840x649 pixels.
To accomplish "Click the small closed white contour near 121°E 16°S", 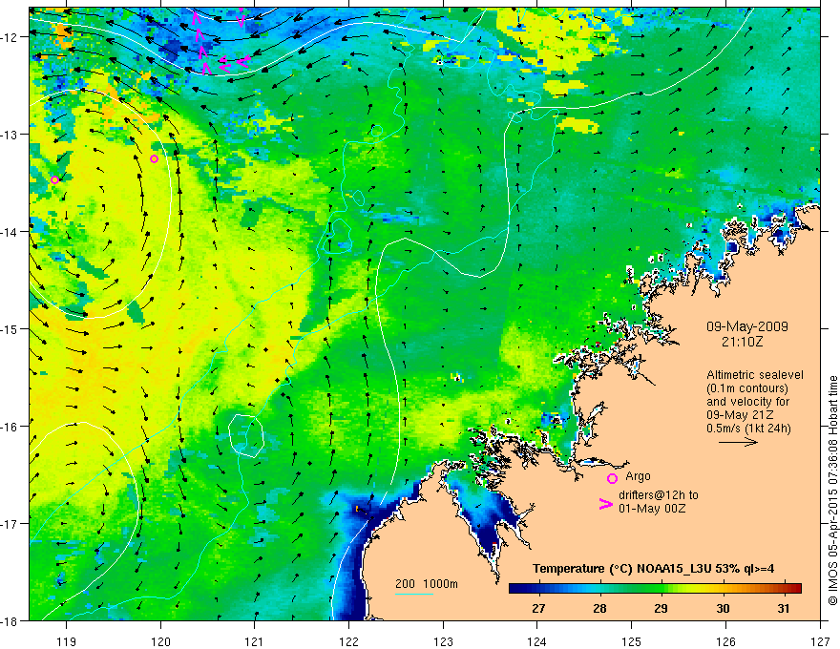I will point(246,435).
